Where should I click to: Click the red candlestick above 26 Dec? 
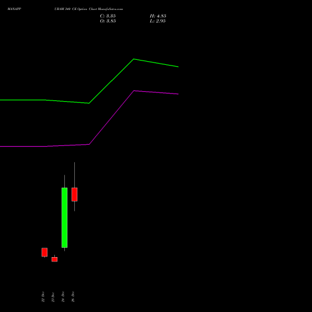(x=74, y=195)
